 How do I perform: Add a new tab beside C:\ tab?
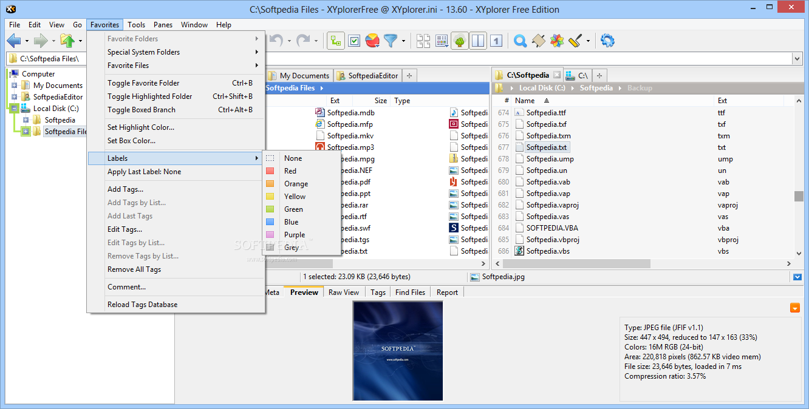[599, 76]
